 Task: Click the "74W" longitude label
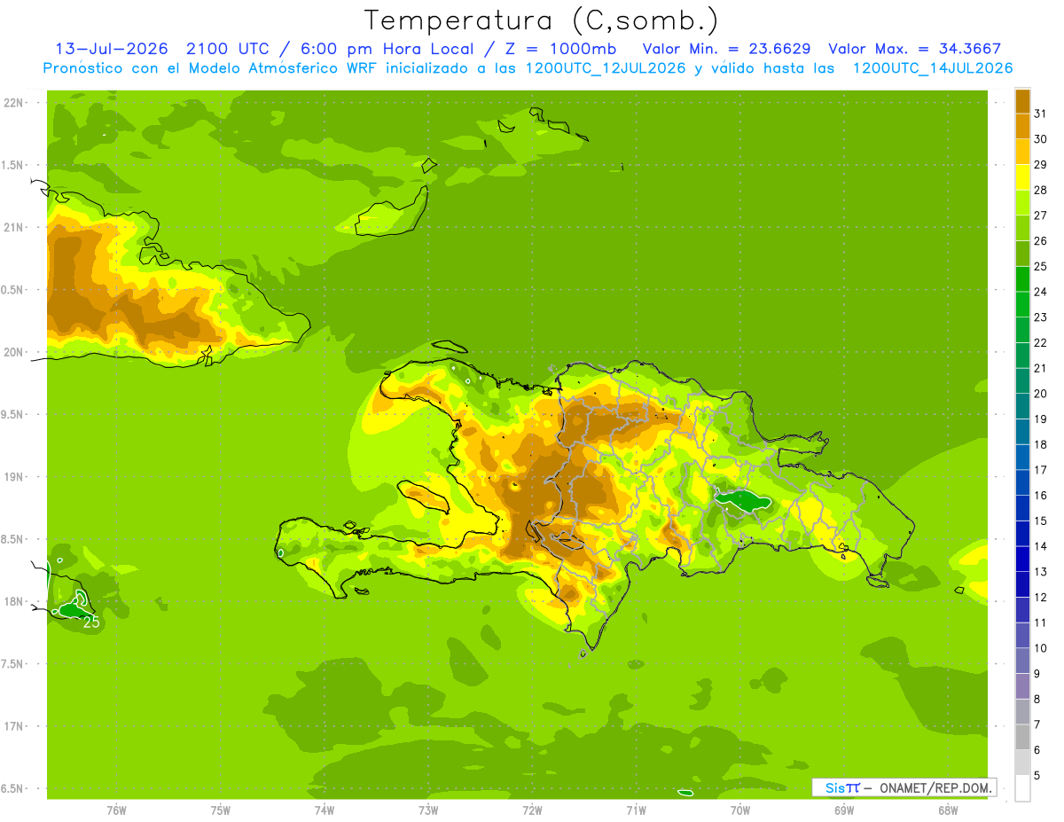pyautogui.click(x=325, y=810)
